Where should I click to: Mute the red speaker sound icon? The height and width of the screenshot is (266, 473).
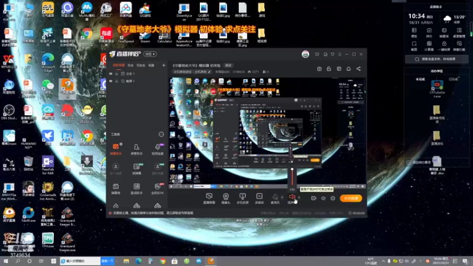coord(291,197)
